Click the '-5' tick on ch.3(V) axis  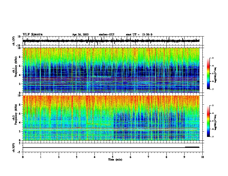tap(20, 152)
